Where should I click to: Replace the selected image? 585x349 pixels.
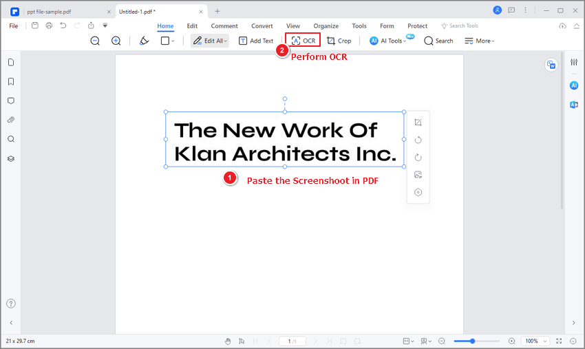418,175
